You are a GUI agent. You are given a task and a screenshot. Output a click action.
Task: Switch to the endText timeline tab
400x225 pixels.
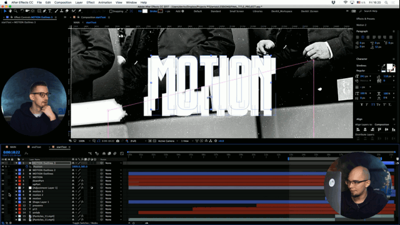tap(36, 147)
